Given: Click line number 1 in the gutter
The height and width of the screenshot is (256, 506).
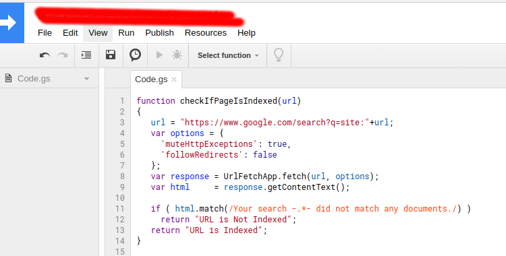Looking at the screenshot, I should point(122,101).
